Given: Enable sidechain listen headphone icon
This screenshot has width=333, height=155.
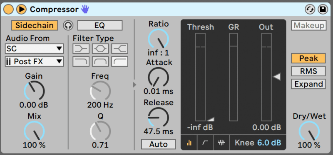Looking at the screenshot, I should click(x=68, y=25).
